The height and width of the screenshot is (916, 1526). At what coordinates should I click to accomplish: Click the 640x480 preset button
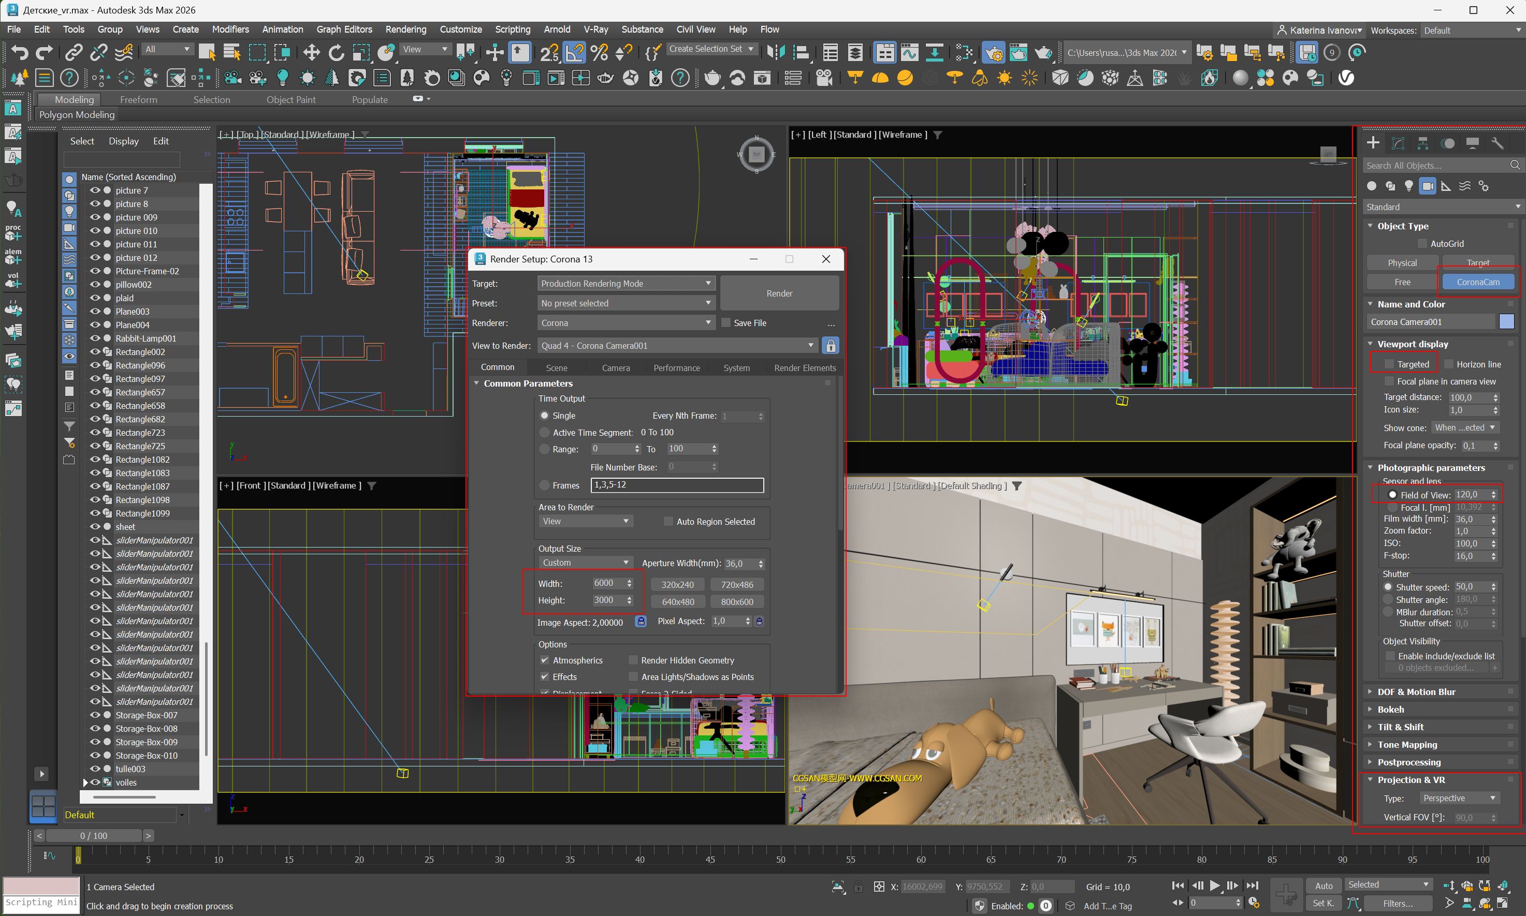point(677,602)
